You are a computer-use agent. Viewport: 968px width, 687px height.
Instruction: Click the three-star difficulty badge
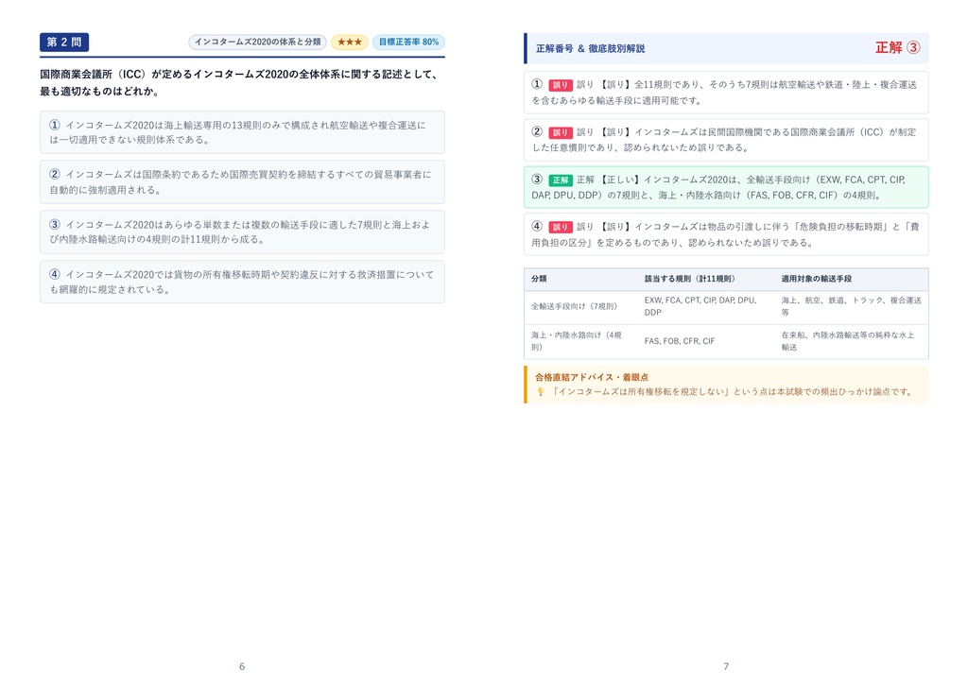[350, 42]
